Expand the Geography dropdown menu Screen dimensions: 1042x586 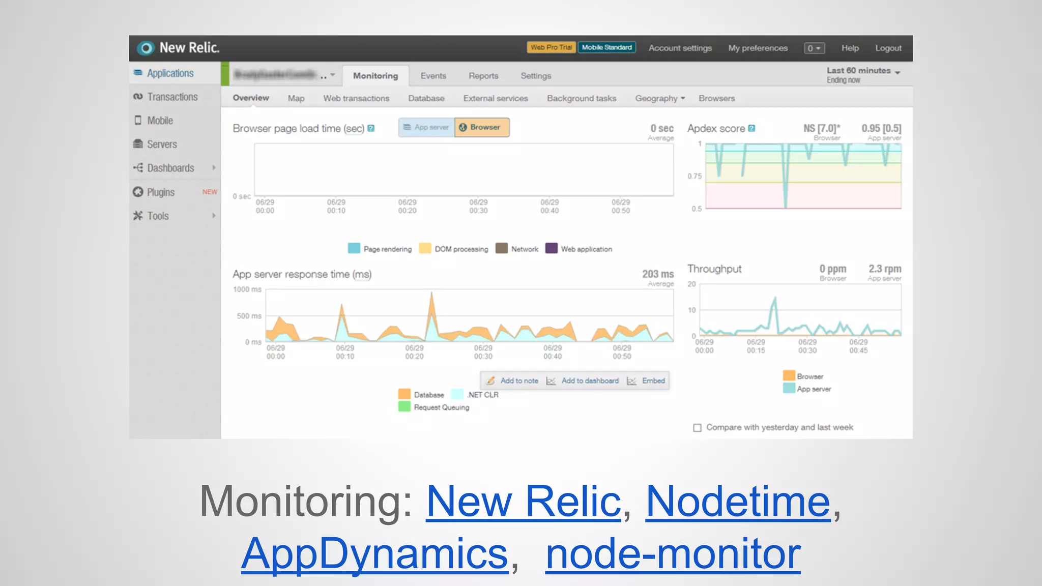[x=660, y=98]
